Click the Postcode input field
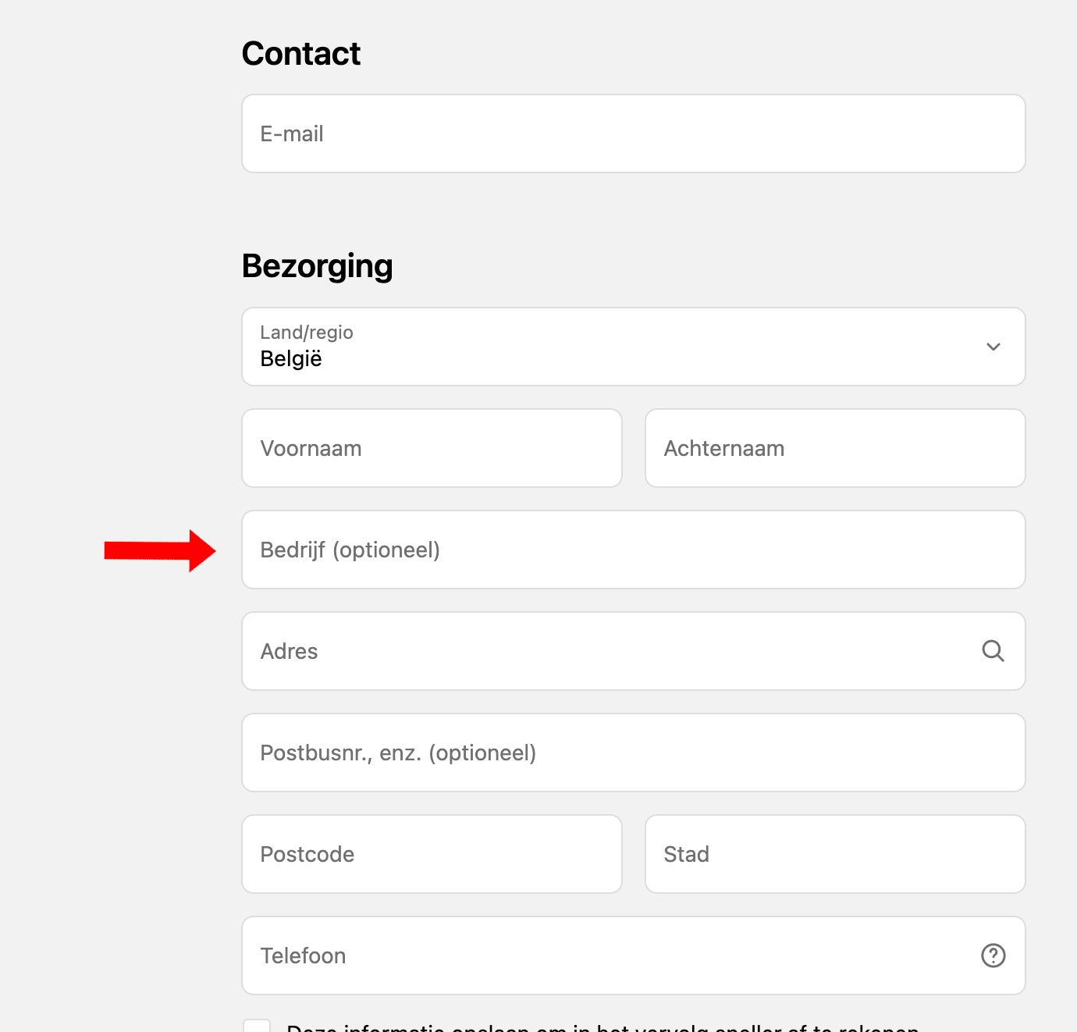 click(432, 854)
